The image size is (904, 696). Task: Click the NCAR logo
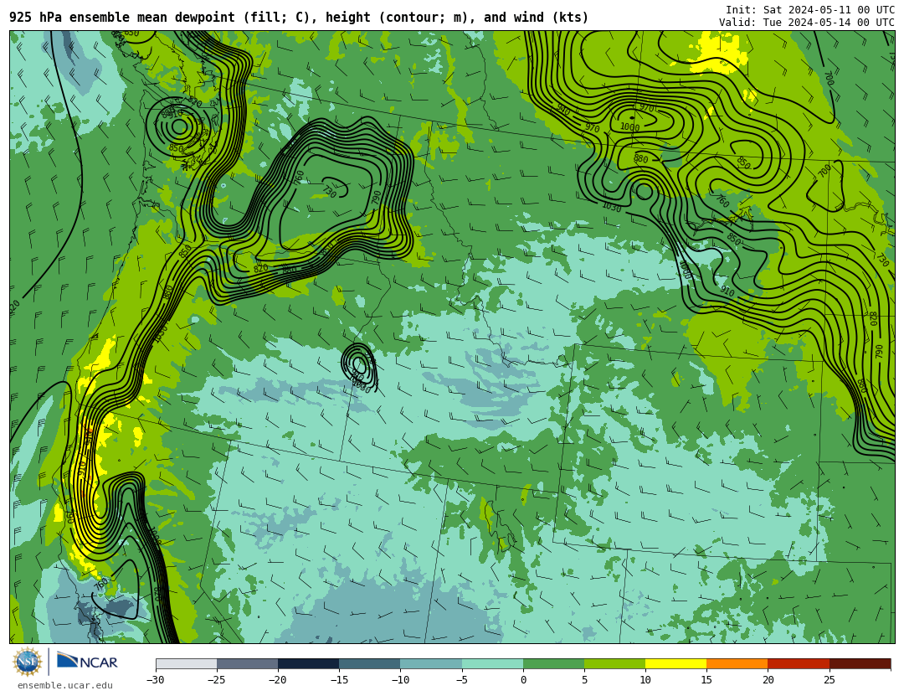(88, 661)
